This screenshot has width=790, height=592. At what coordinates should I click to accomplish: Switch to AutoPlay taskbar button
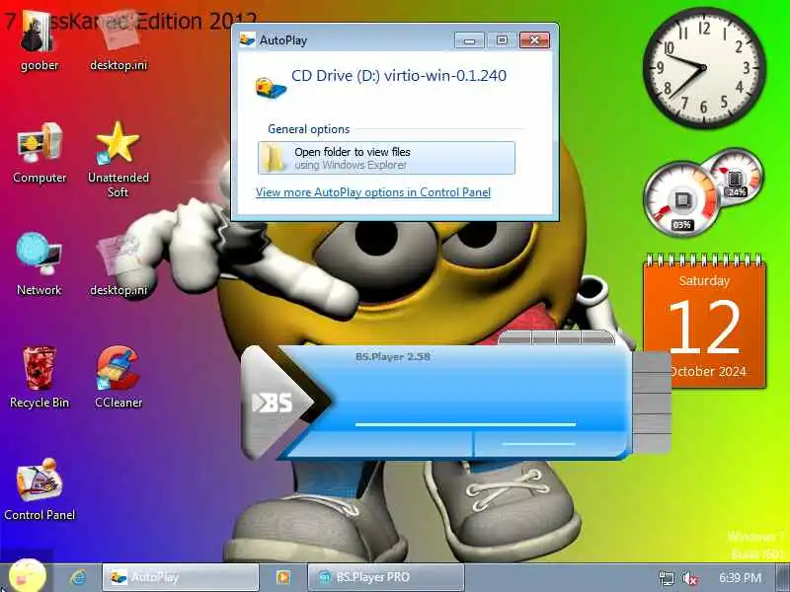coord(181,577)
